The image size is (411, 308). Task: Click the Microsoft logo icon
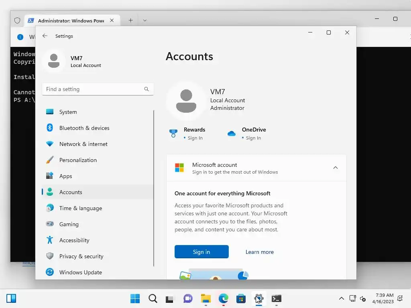[179, 168]
